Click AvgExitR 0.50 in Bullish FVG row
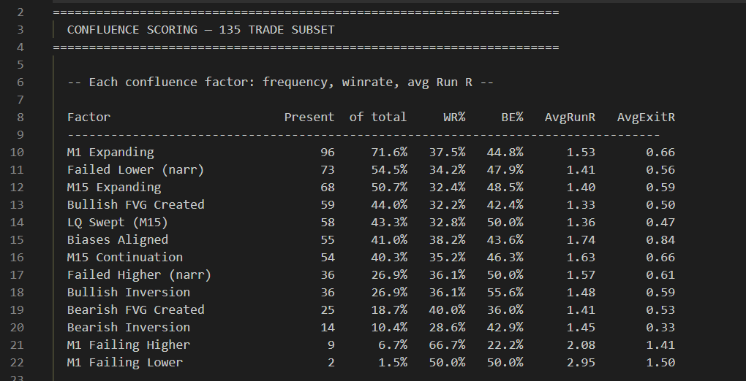The height and width of the screenshot is (381, 746). point(660,205)
